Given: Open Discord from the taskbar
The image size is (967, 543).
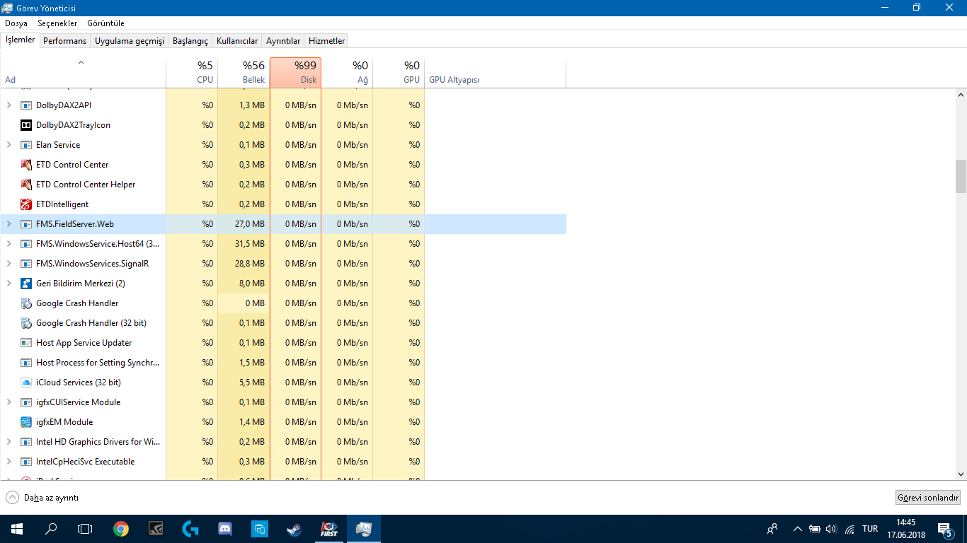Looking at the screenshot, I should pos(225,528).
